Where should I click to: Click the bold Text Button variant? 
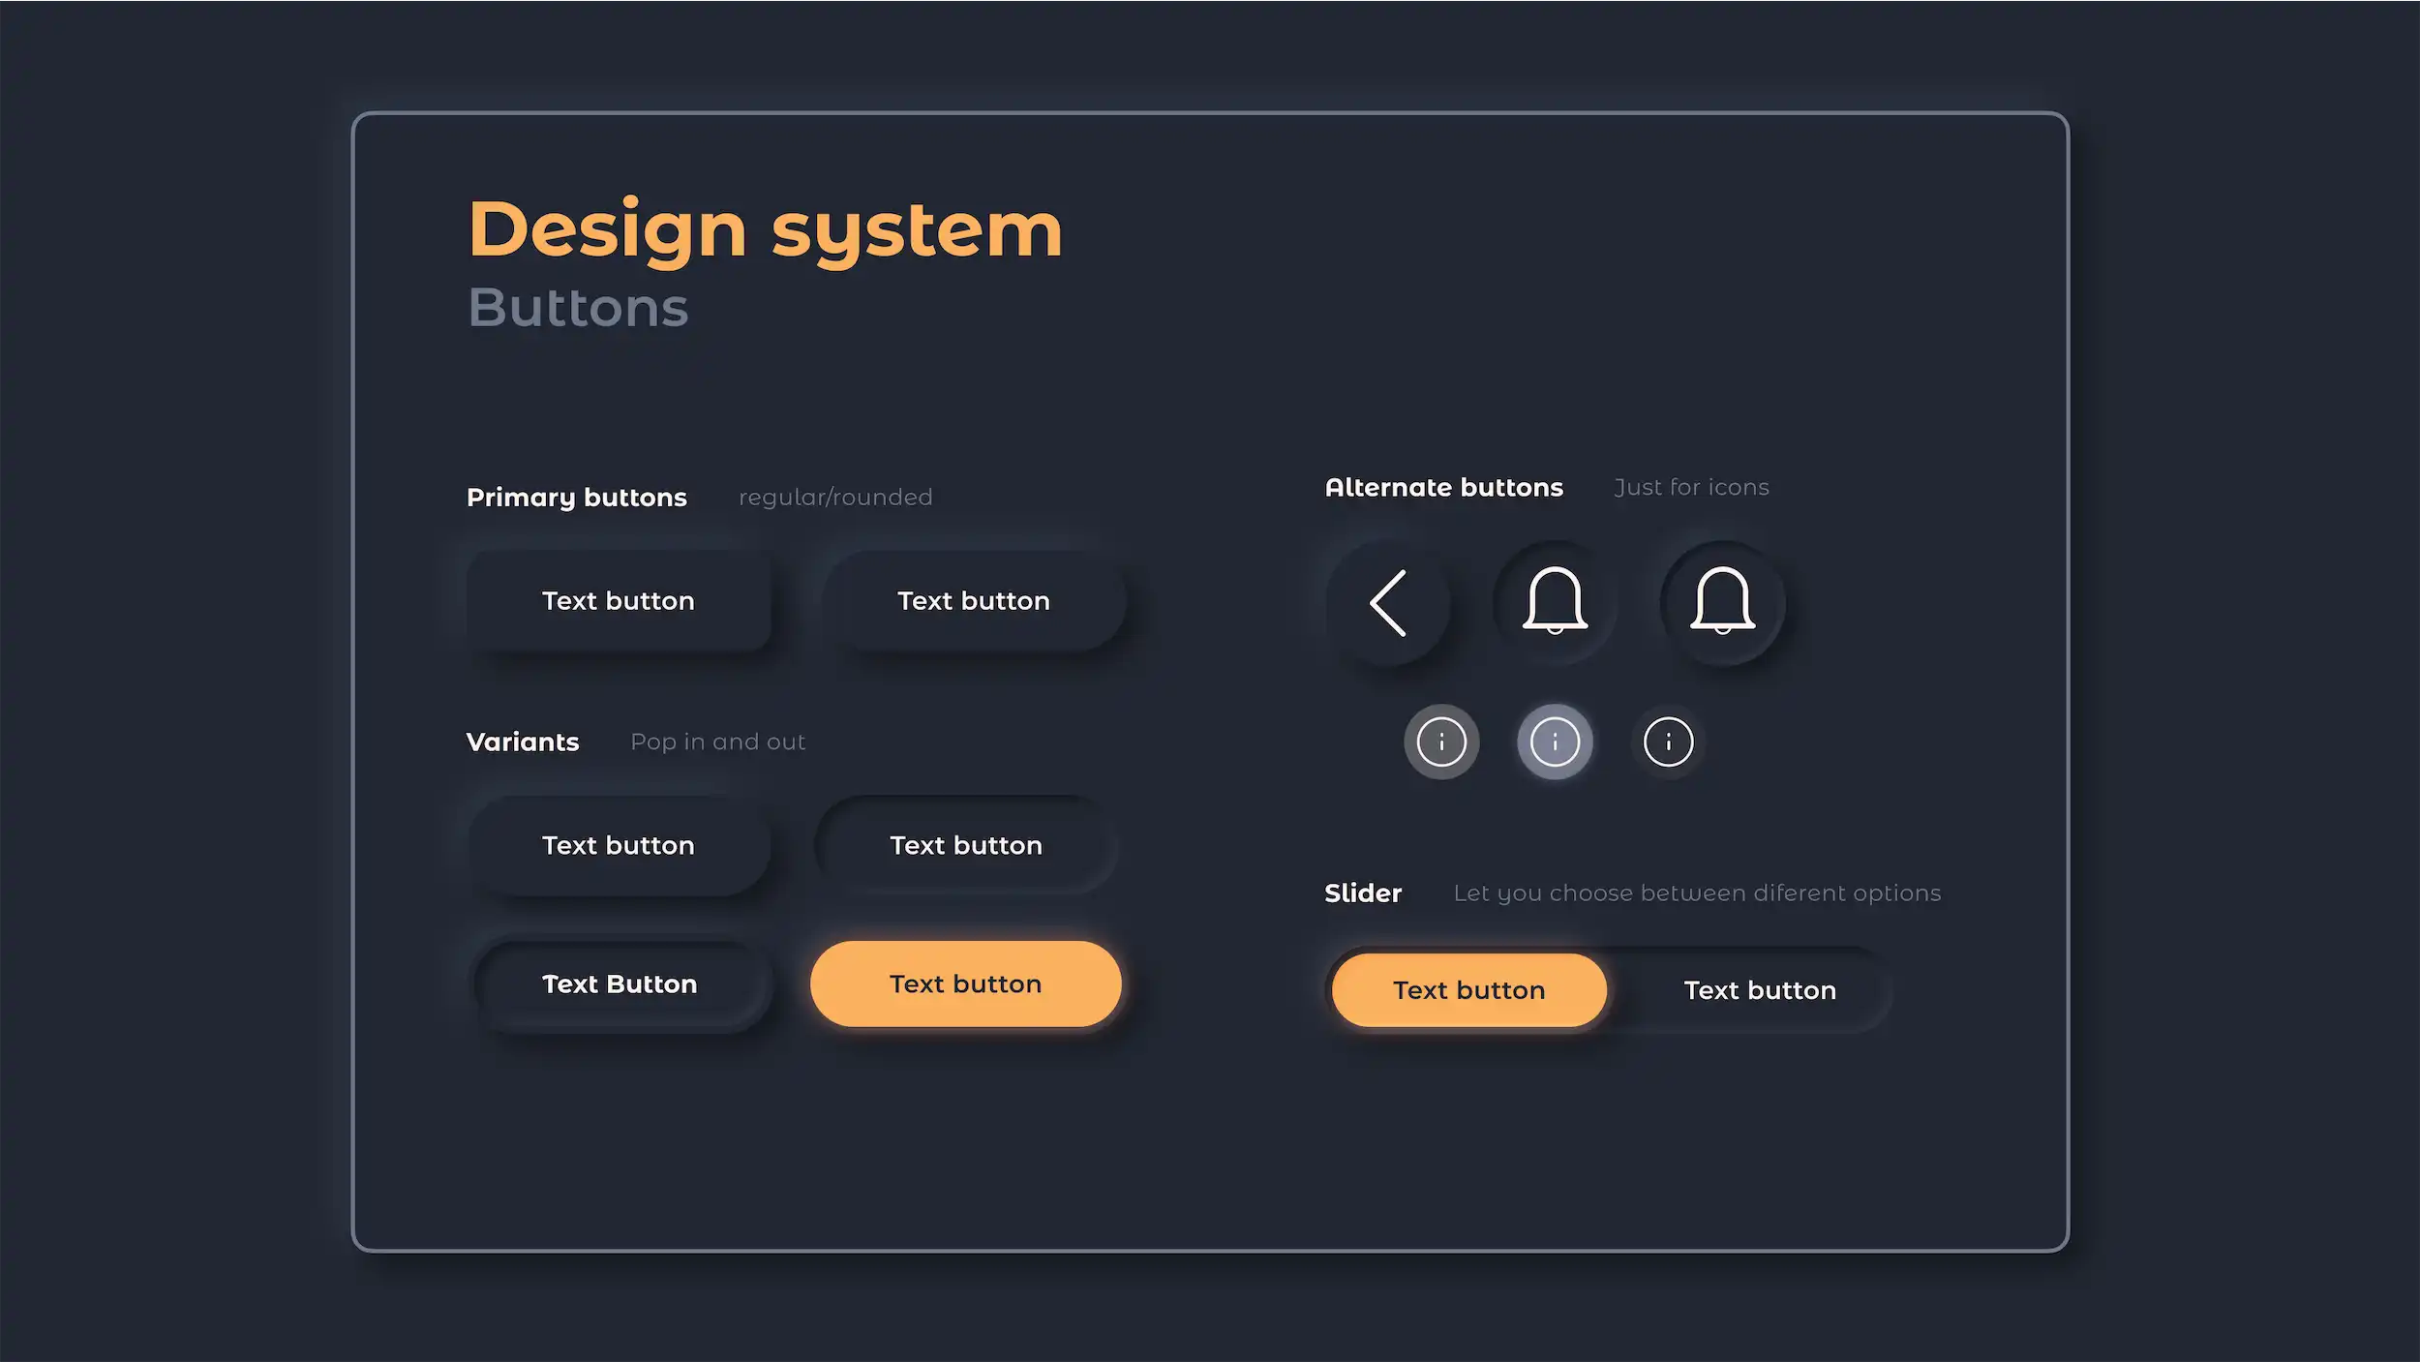(619, 983)
